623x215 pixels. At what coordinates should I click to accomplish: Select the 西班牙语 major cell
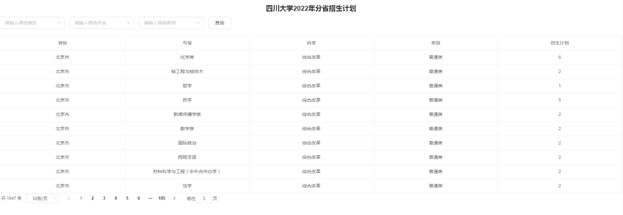tap(187, 157)
